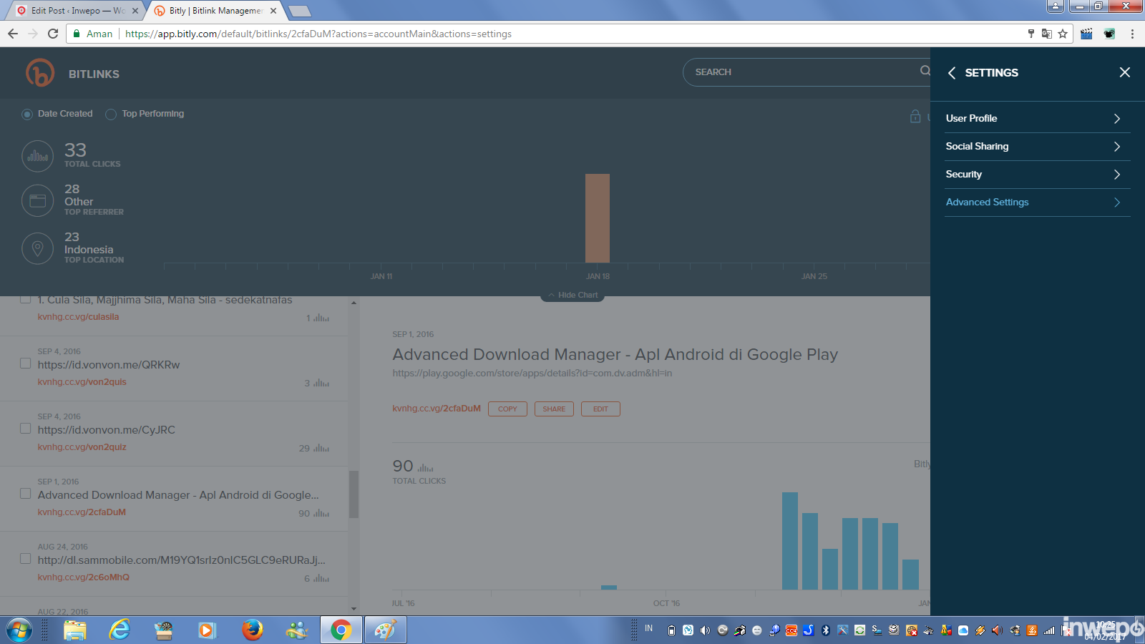The height and width of the screenshot is (644, 1145).
Task: Click the SHARE button
Action: 554,409
